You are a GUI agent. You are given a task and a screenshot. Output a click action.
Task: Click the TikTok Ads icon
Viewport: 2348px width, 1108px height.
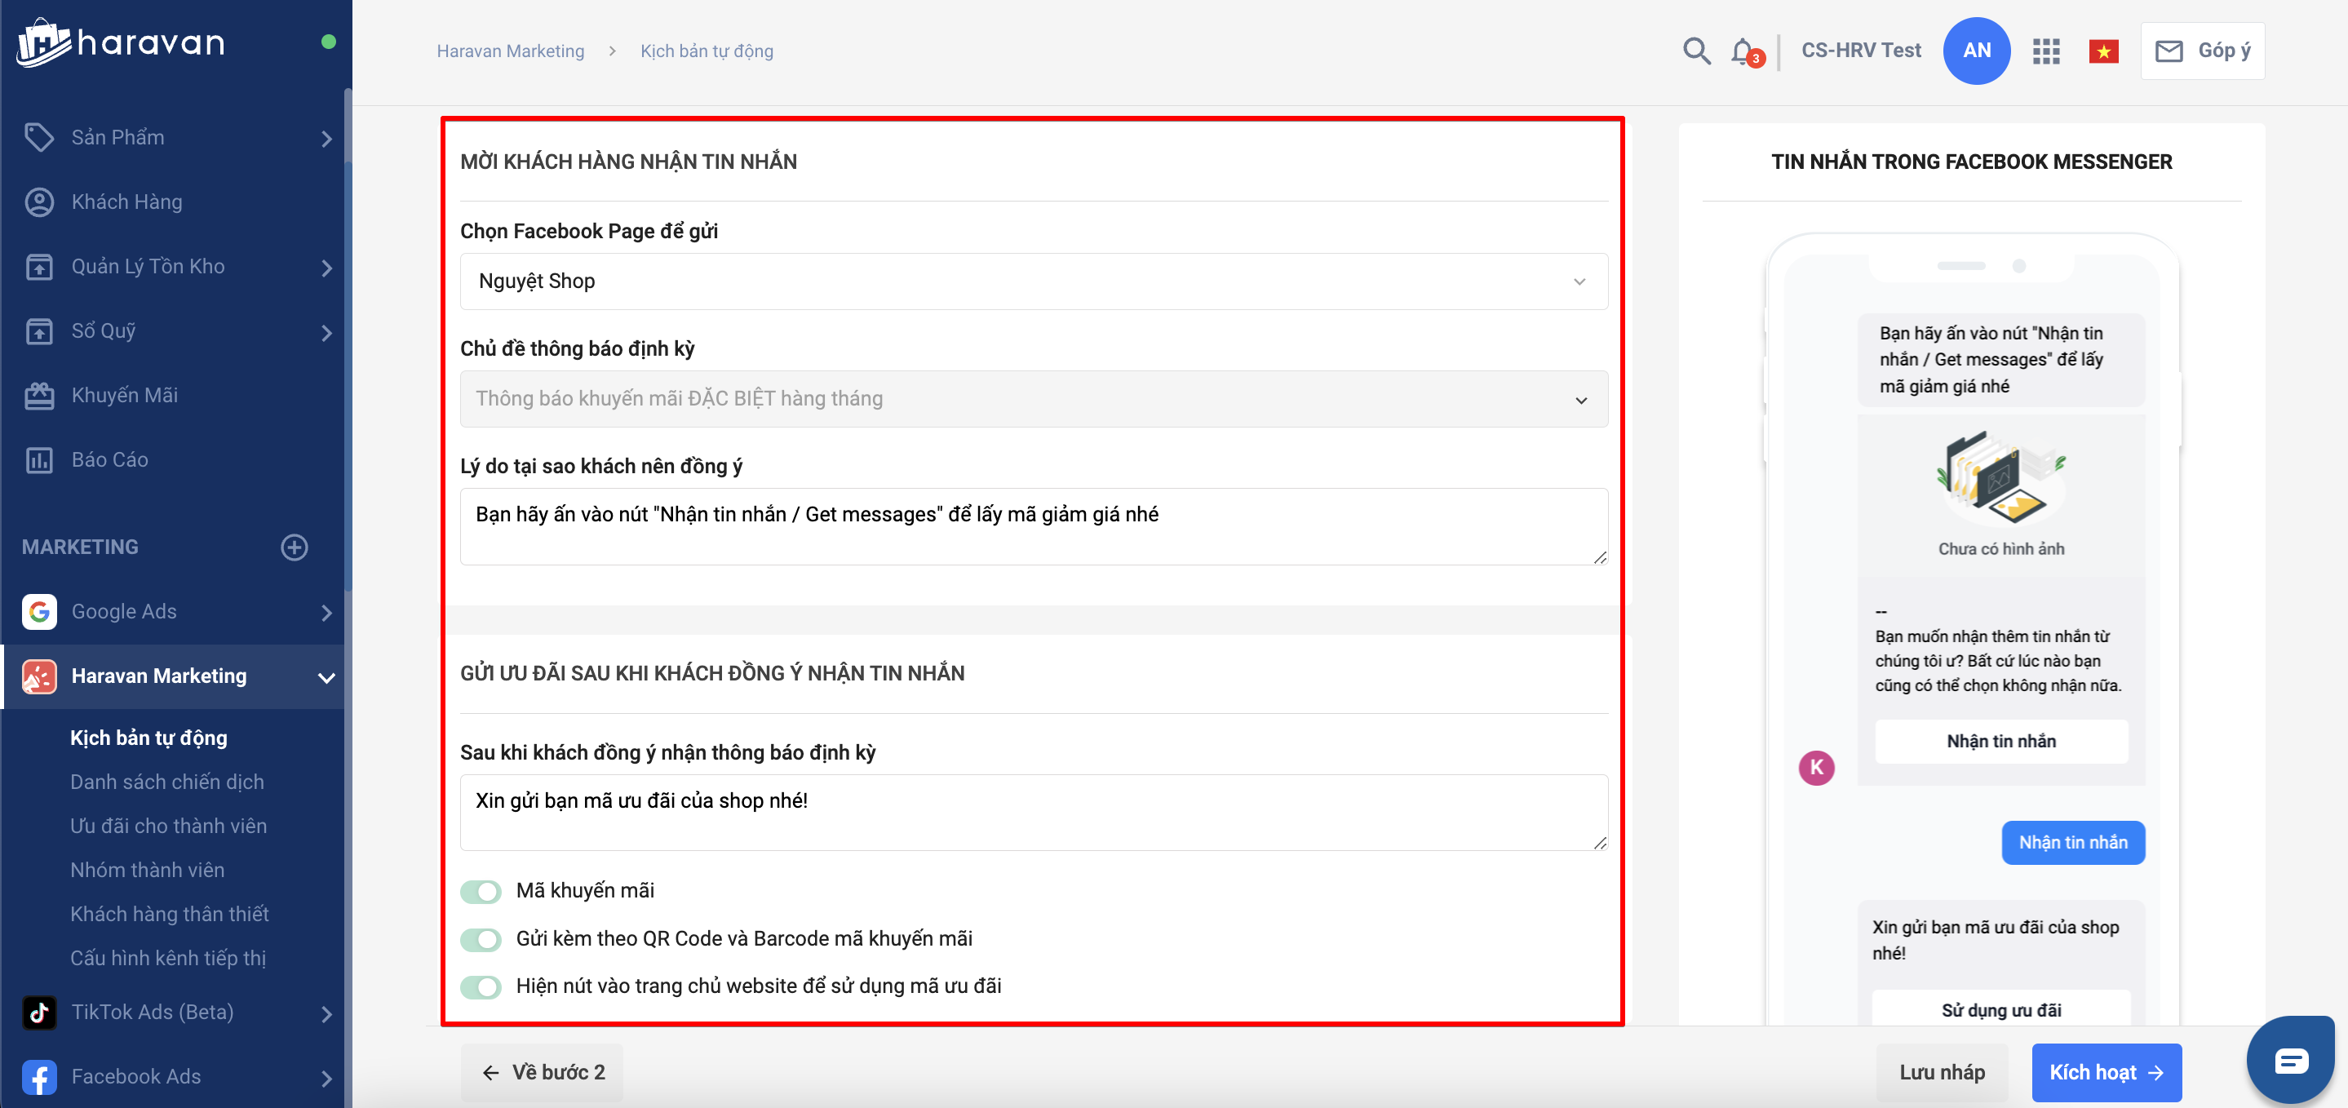[39, 1013]
